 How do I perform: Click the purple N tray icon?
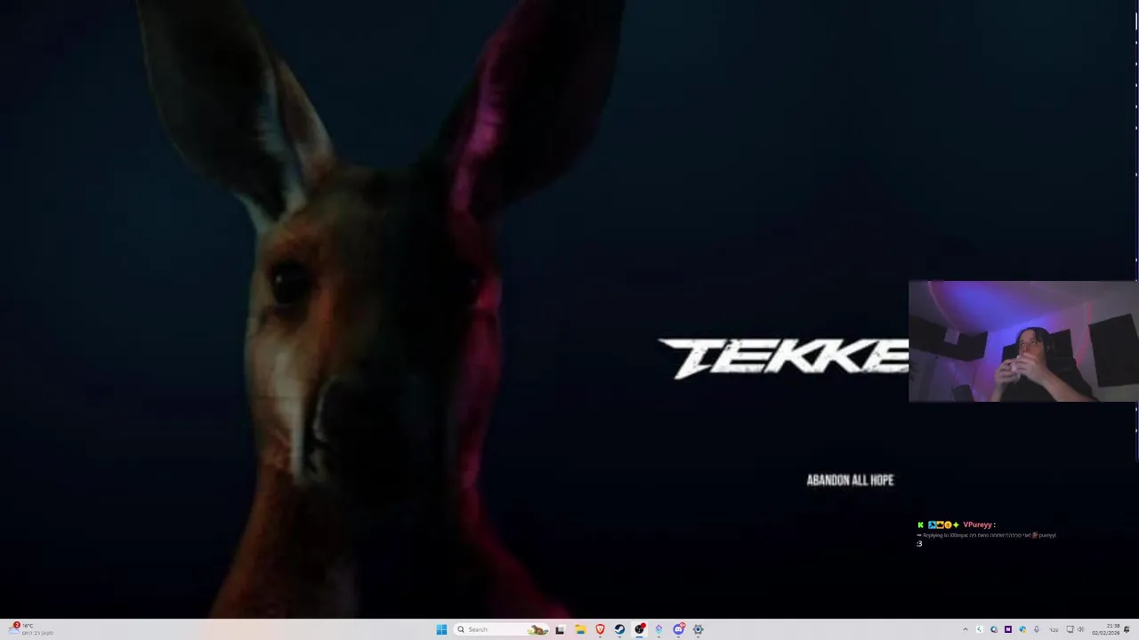click(x=1008, y=629)
